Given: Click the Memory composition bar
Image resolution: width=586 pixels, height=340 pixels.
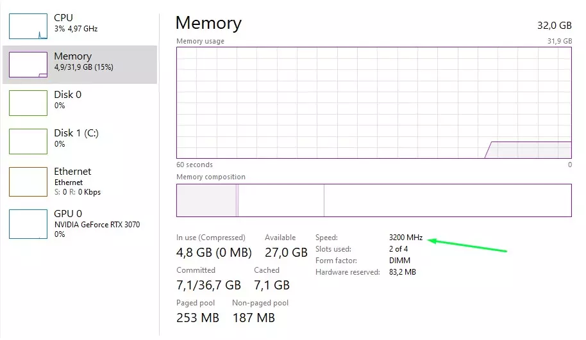Looking at the screenshot, I should (374, 200).
